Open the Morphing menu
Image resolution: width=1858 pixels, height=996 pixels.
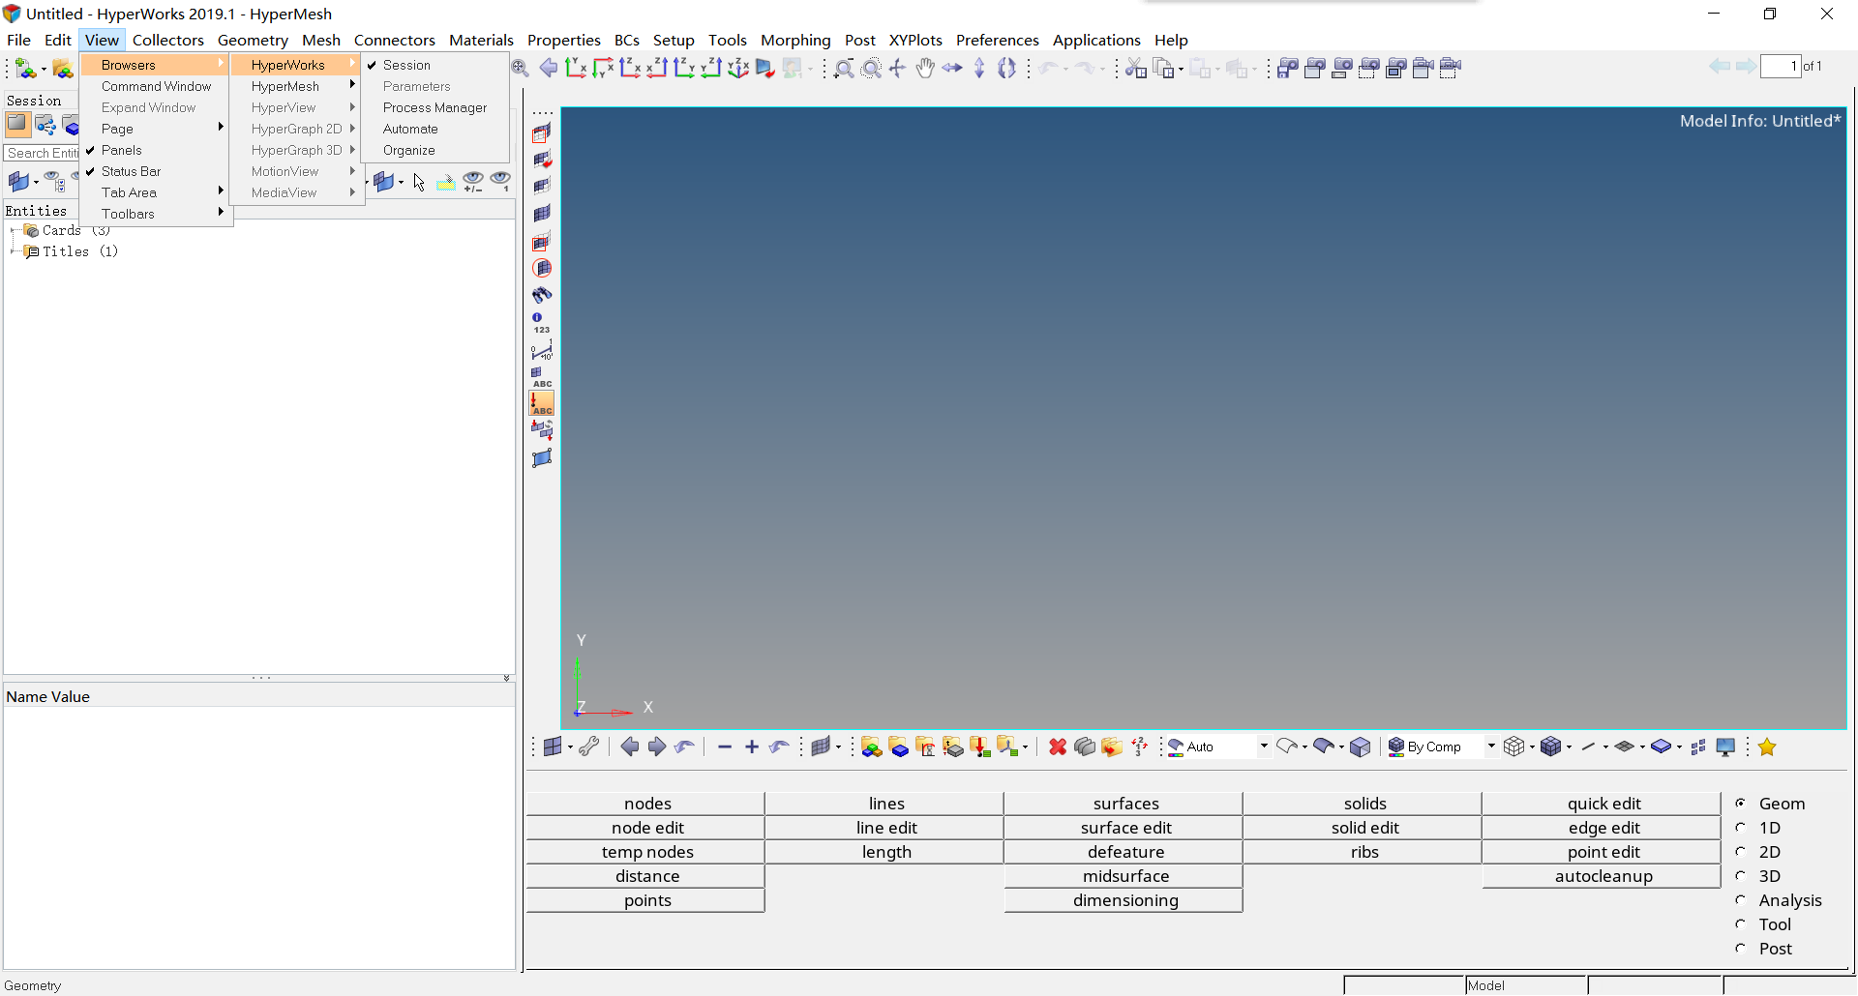[795, 40]
